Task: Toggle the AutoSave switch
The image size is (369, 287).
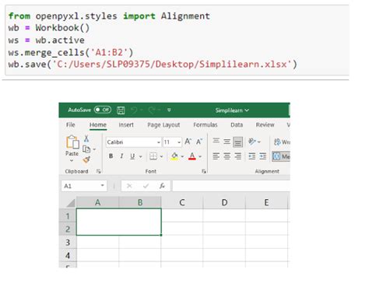Action: tap(103, 110)
